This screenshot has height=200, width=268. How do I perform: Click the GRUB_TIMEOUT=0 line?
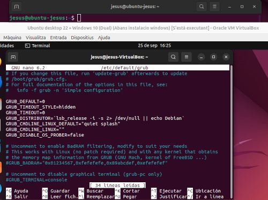(x=25, y=113)
